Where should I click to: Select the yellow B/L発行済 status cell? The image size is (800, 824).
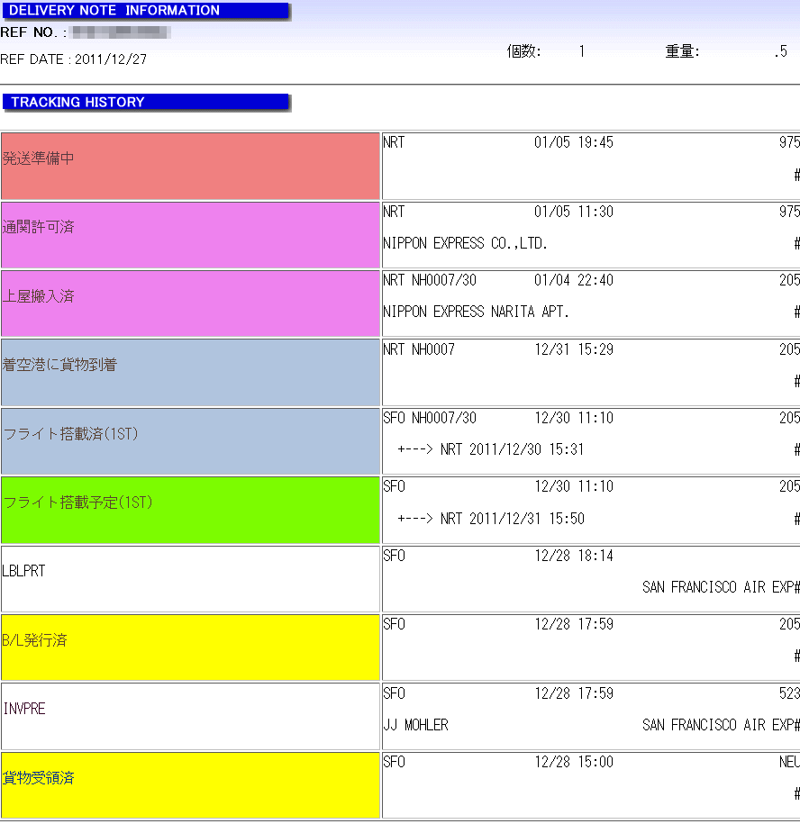(190, 647)
